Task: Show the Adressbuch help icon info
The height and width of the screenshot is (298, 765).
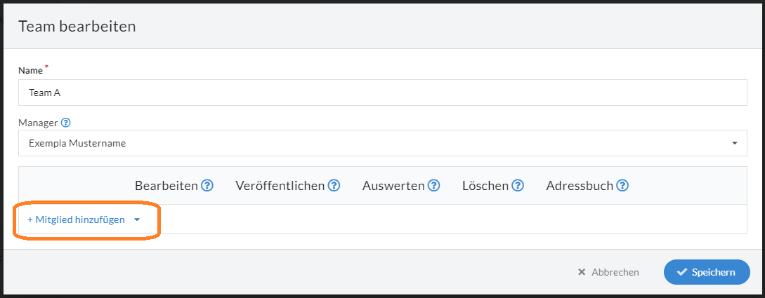Action: [622, 186]
